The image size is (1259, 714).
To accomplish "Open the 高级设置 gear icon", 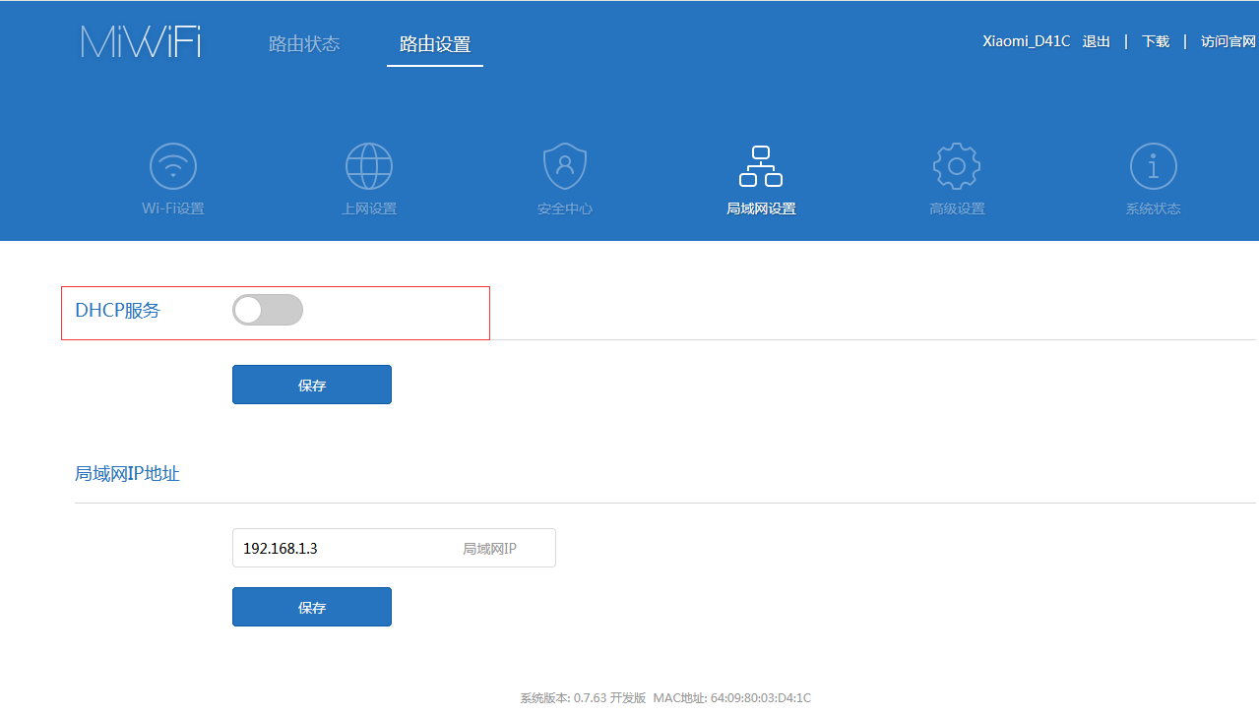I will click(x=957, y=167).
